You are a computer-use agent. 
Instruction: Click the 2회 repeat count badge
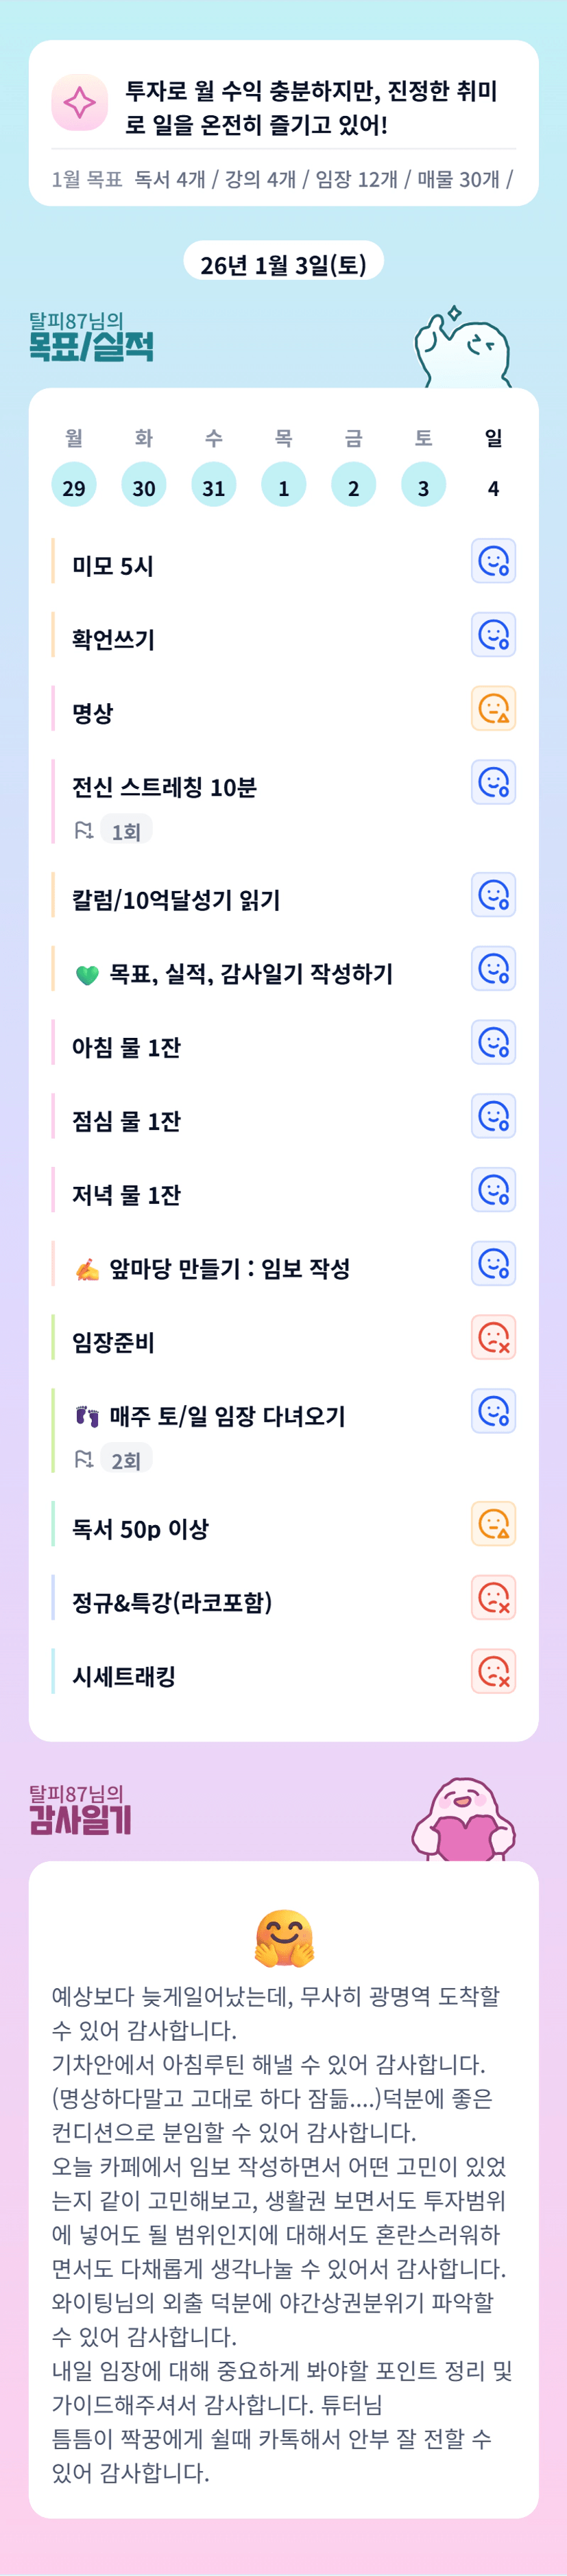tap(126, 1460)
